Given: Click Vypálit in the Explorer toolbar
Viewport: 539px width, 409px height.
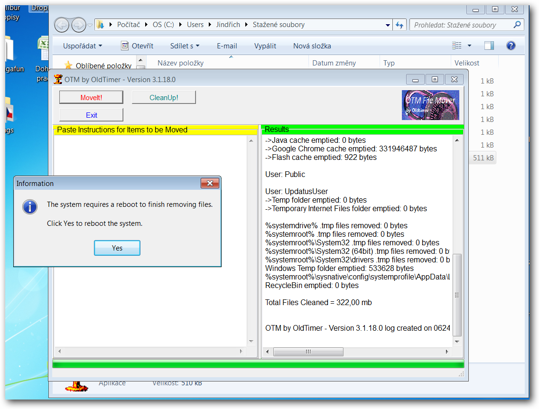Looking at the screenshot, I should point(265,46).
